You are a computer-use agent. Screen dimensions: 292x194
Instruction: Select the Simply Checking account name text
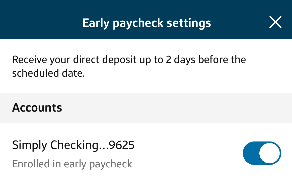click(73, 145)
